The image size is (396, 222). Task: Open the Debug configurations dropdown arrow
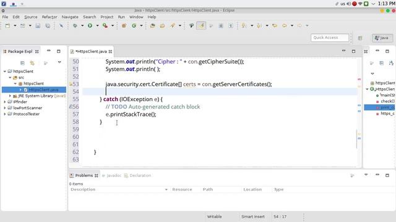point(82,26)
